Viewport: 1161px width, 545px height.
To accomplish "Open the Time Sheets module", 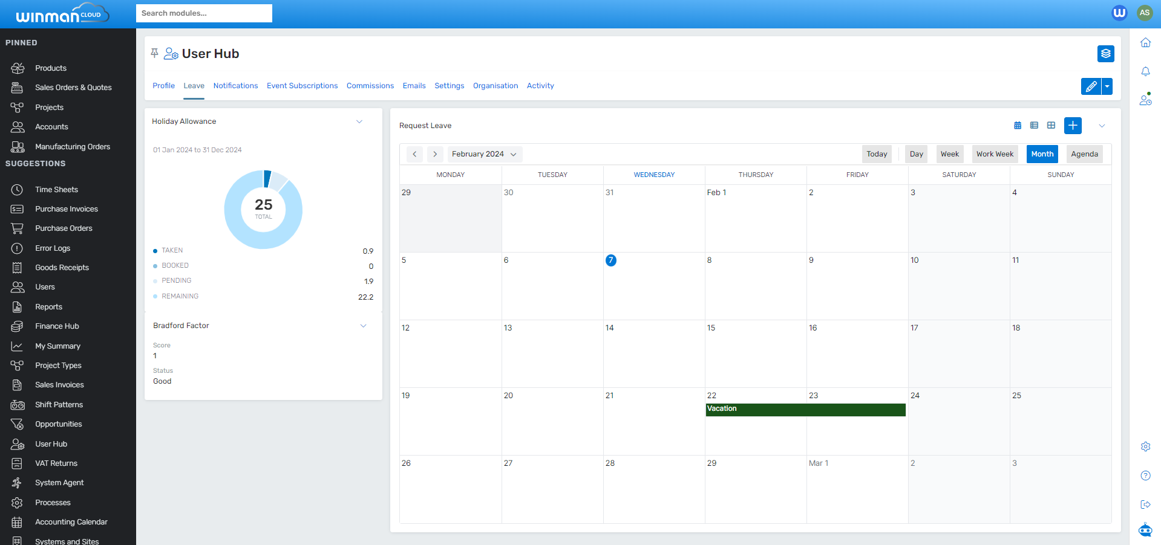I will [x=56, y=189].
